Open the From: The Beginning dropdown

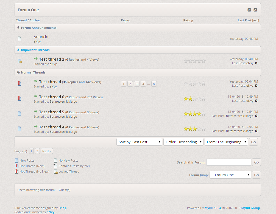coord(226,142)
